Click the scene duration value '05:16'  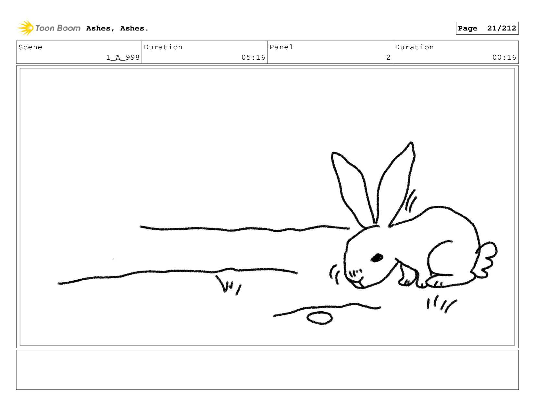coord(253,57)
